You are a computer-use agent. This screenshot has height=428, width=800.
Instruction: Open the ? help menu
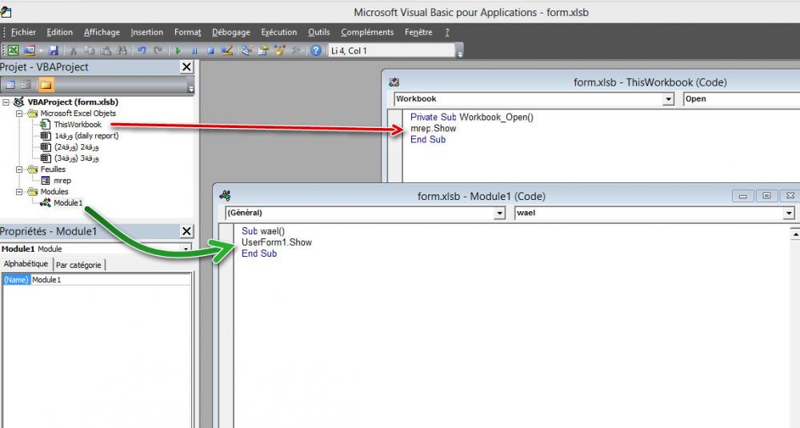(x=447, y=32)
